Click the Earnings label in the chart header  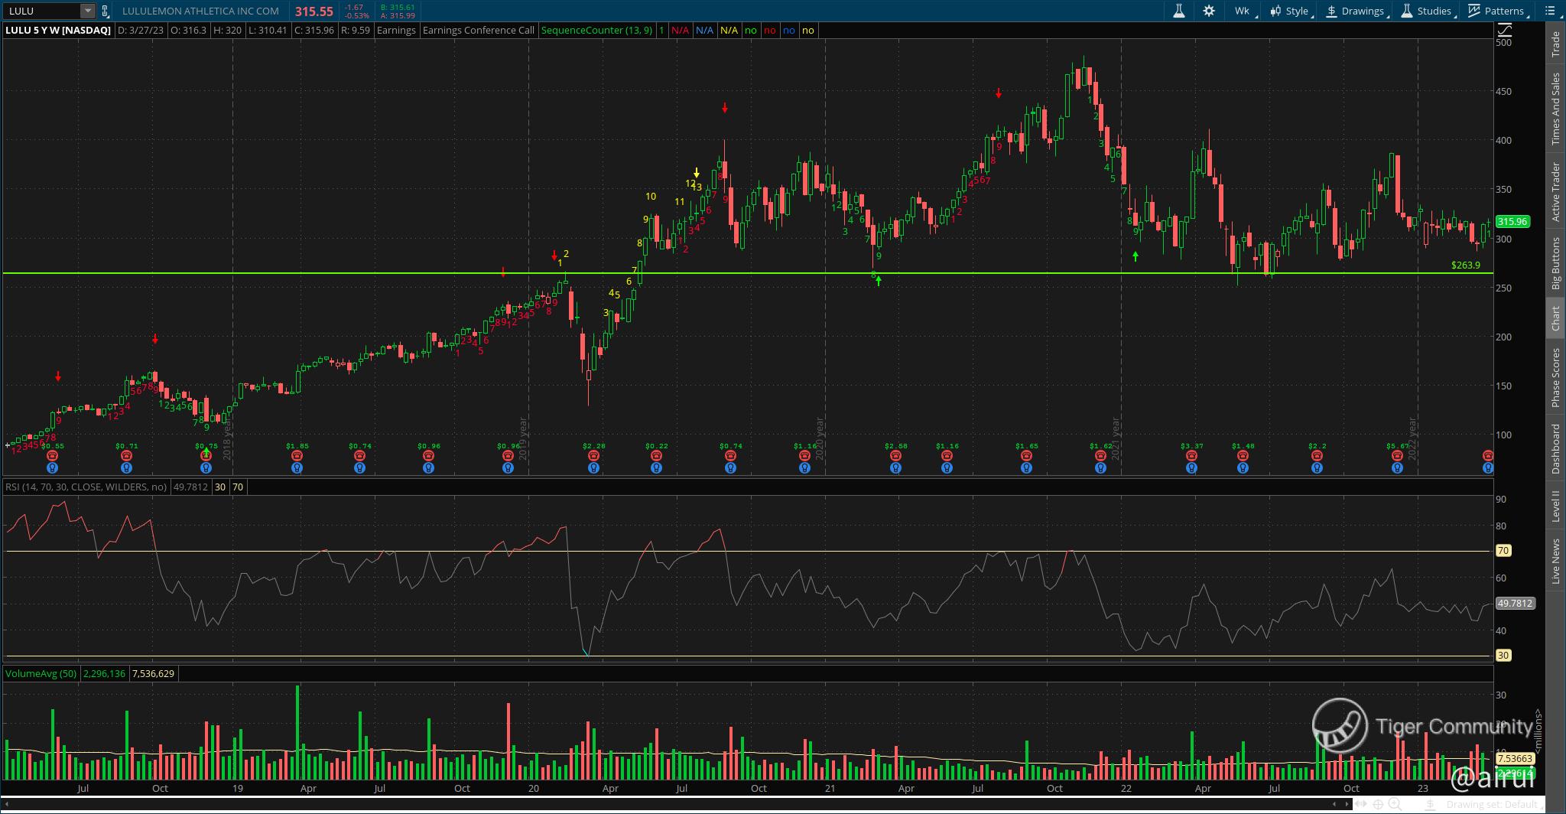396,30
